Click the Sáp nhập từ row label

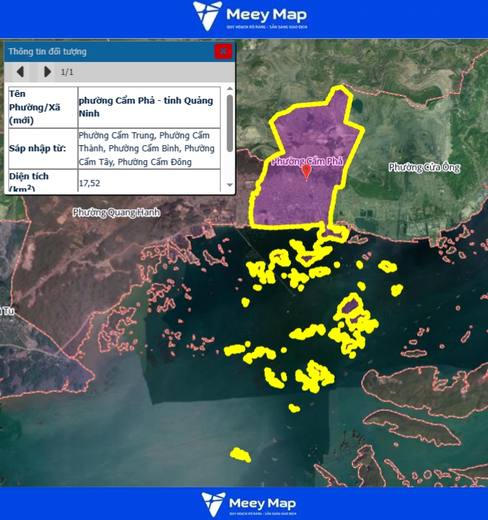point(38,148)
